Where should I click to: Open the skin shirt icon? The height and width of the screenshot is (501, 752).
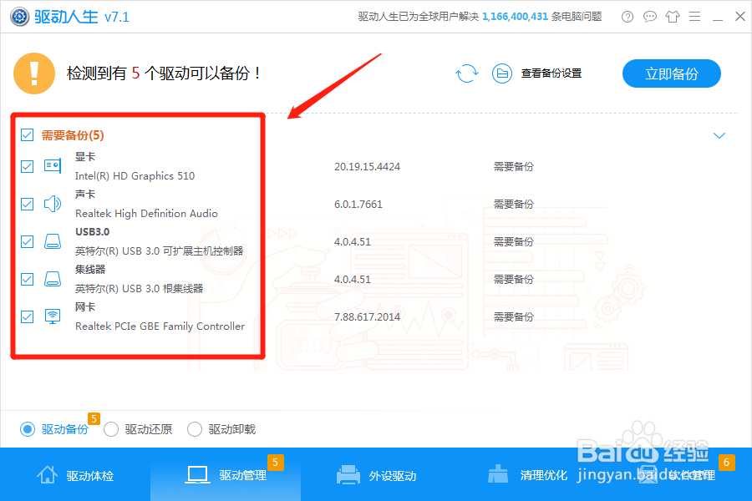point(673,17)
